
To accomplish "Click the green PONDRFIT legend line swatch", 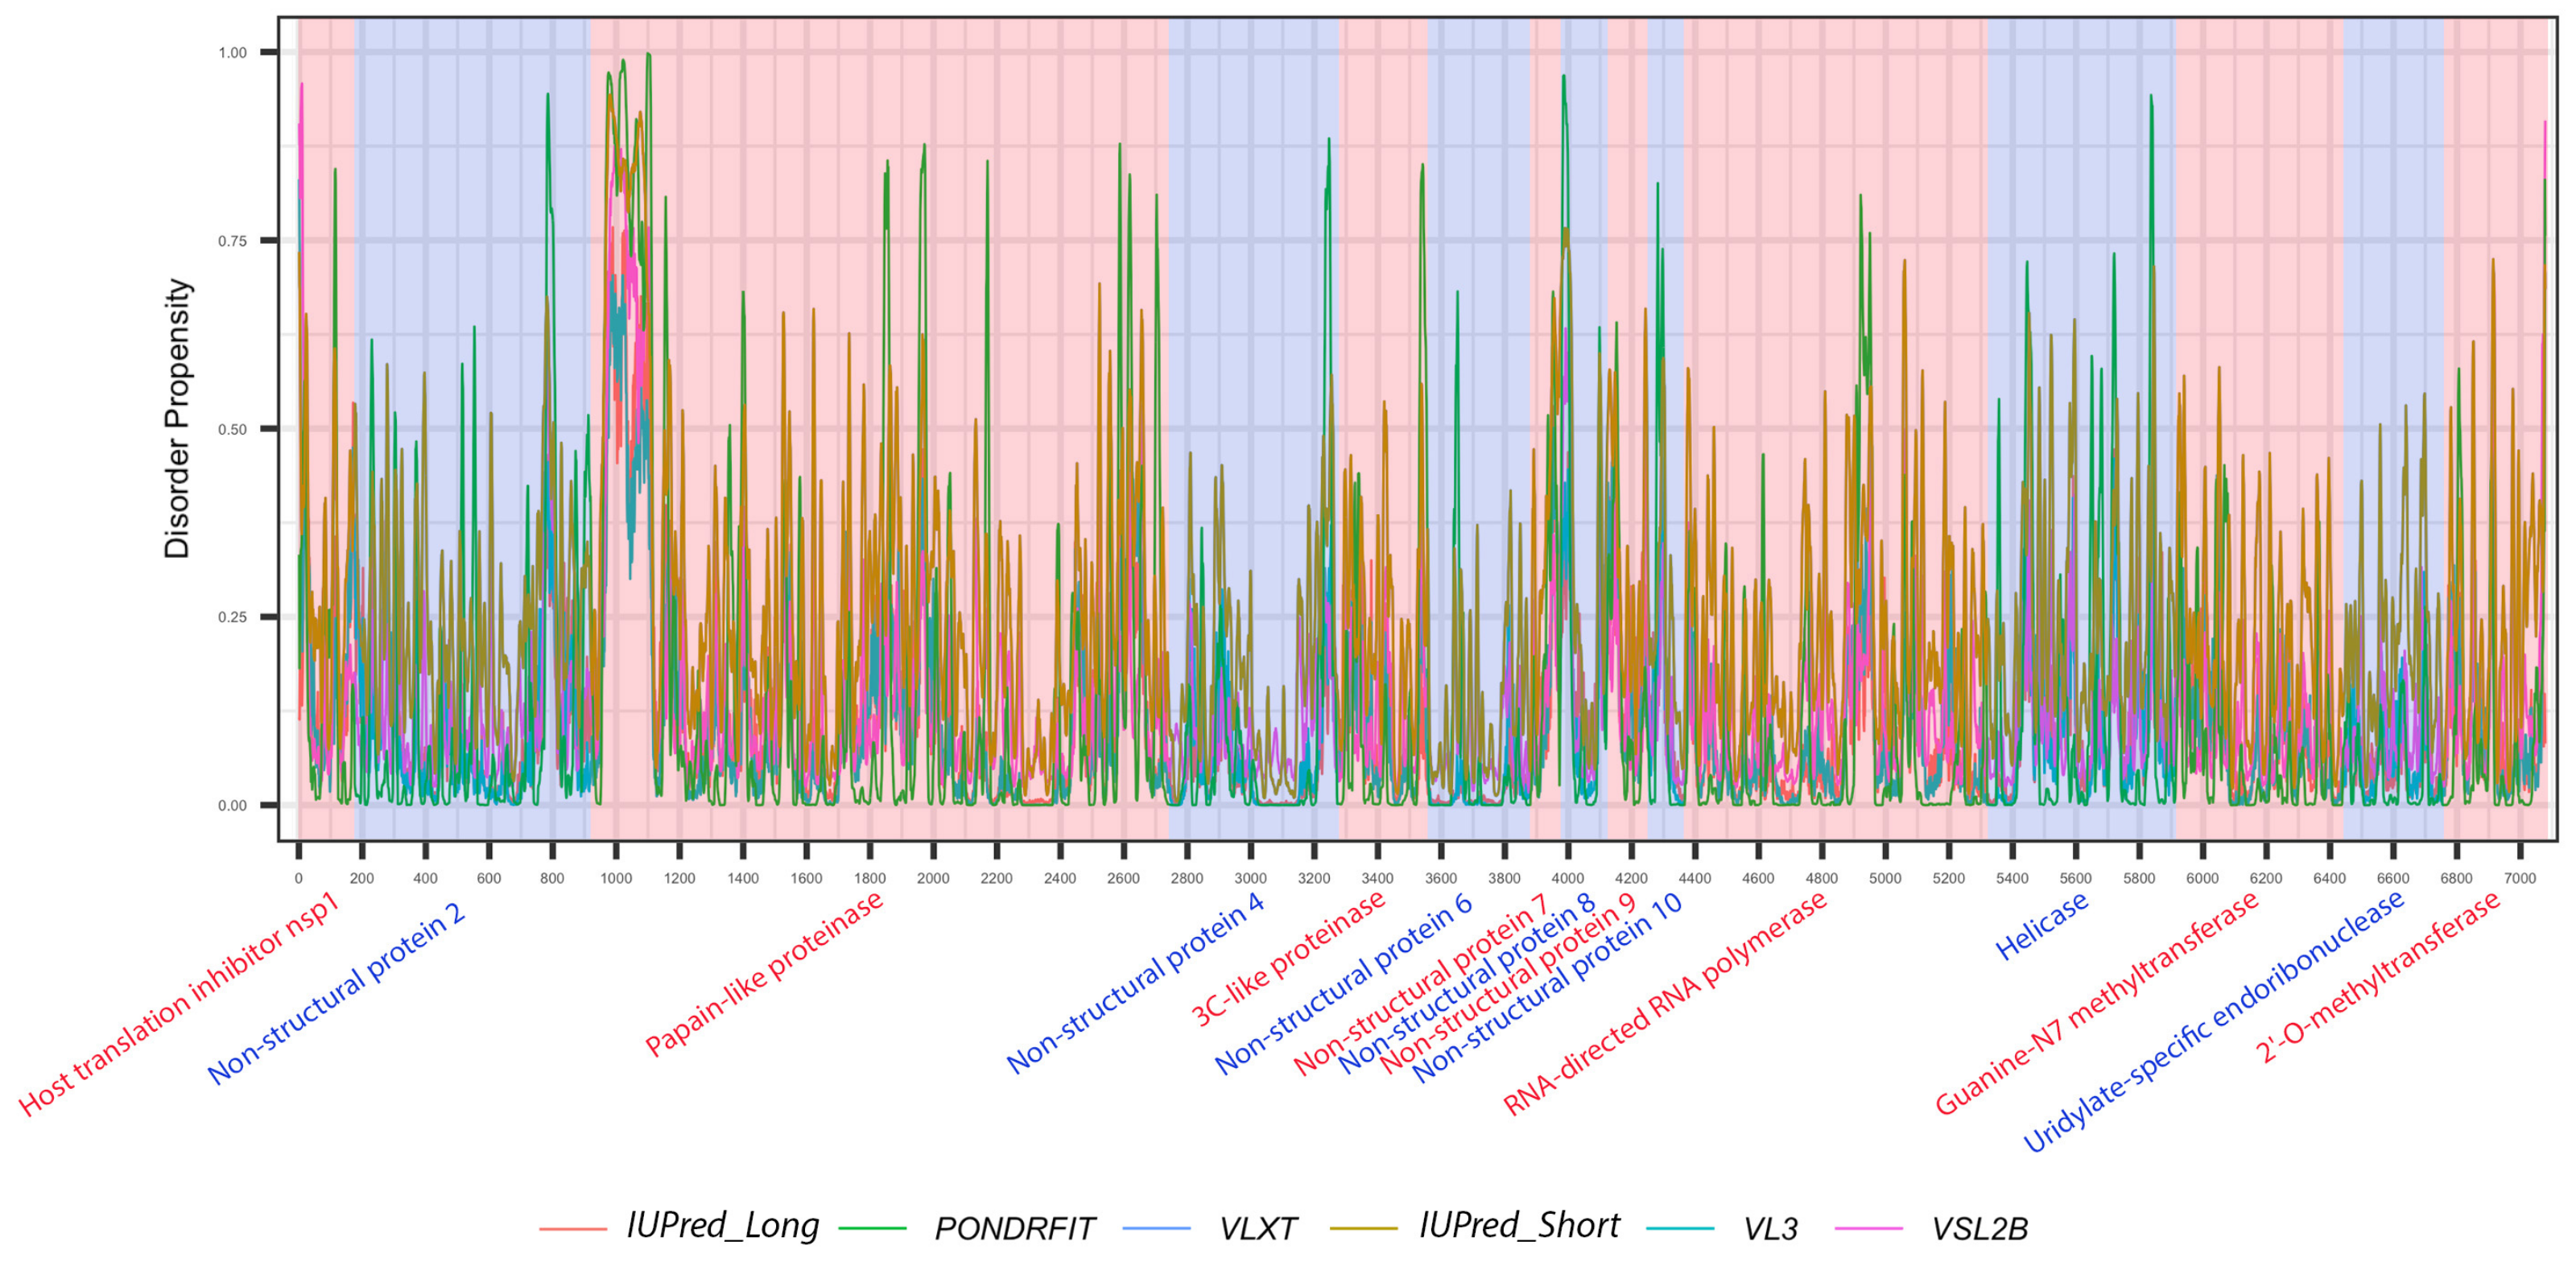I will [x=872, y=1228].
